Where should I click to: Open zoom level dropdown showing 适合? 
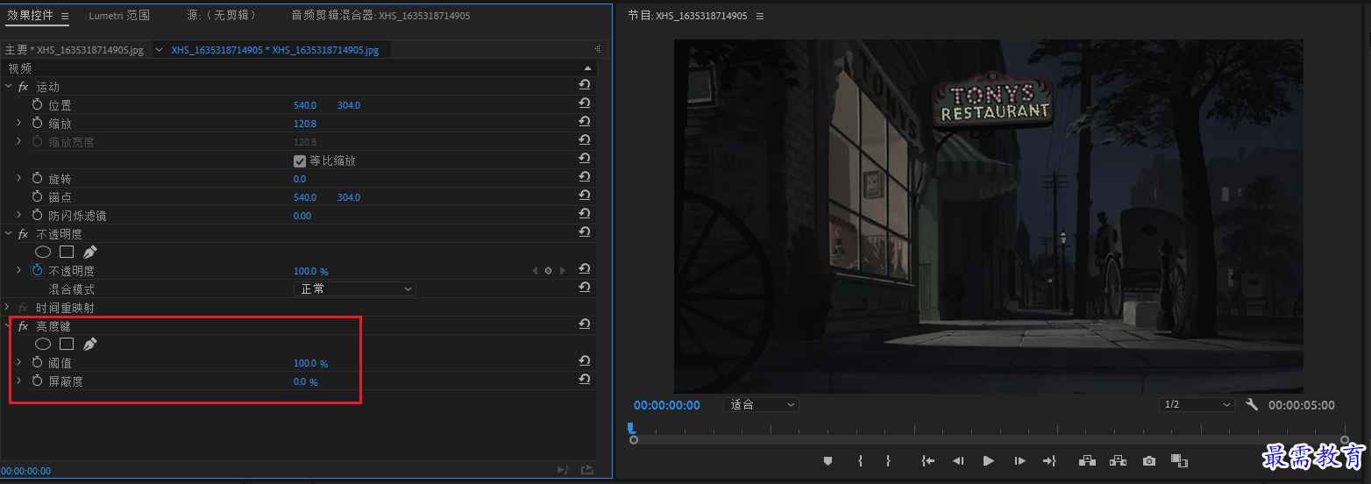point(761,405)
